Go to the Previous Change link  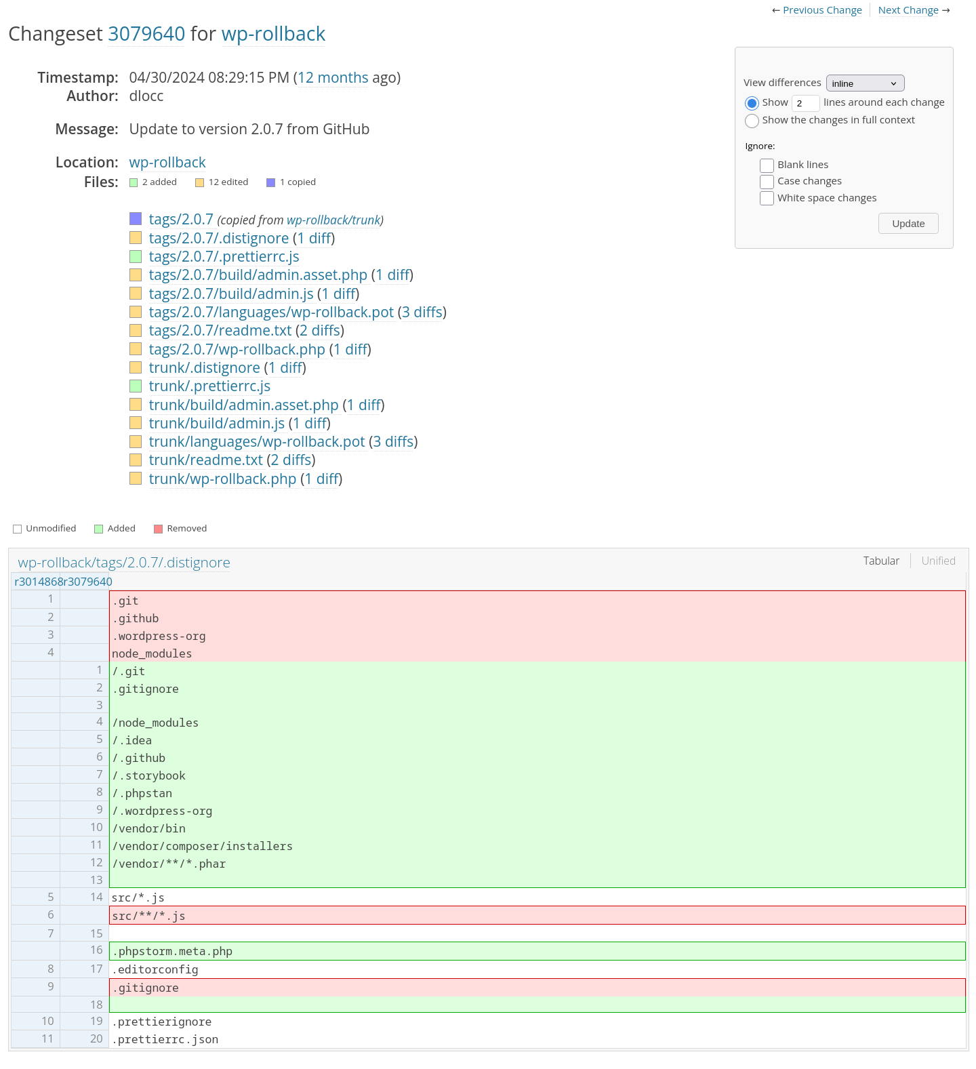tap(821, 10)
